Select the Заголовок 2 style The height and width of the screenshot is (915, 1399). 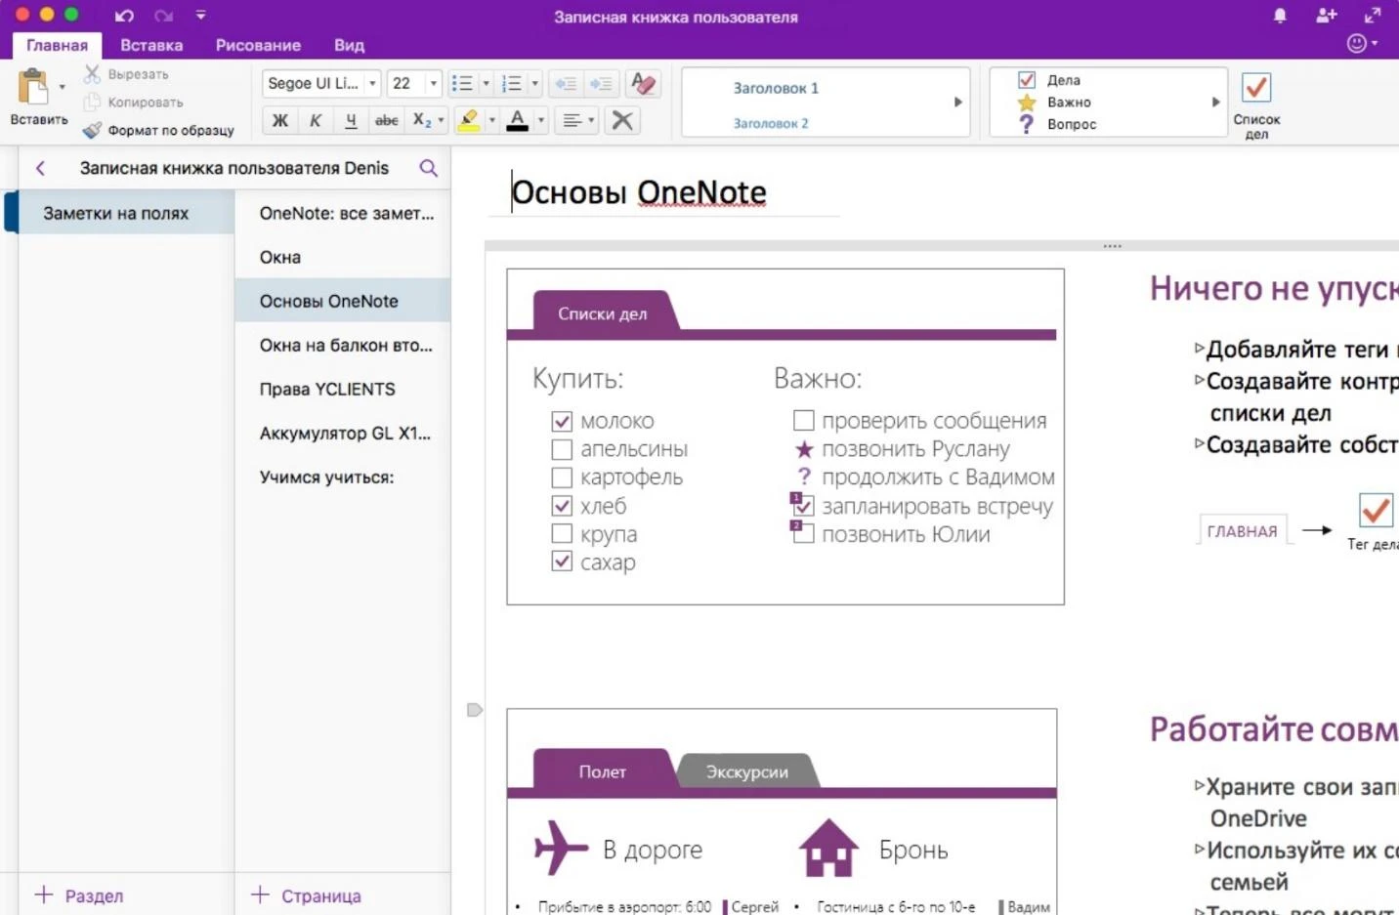point(771,123)
